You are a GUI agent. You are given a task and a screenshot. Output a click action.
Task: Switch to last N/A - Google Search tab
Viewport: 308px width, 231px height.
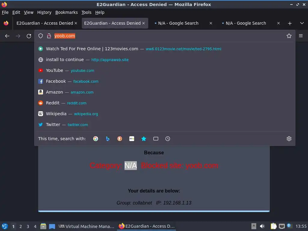(246, 23)
